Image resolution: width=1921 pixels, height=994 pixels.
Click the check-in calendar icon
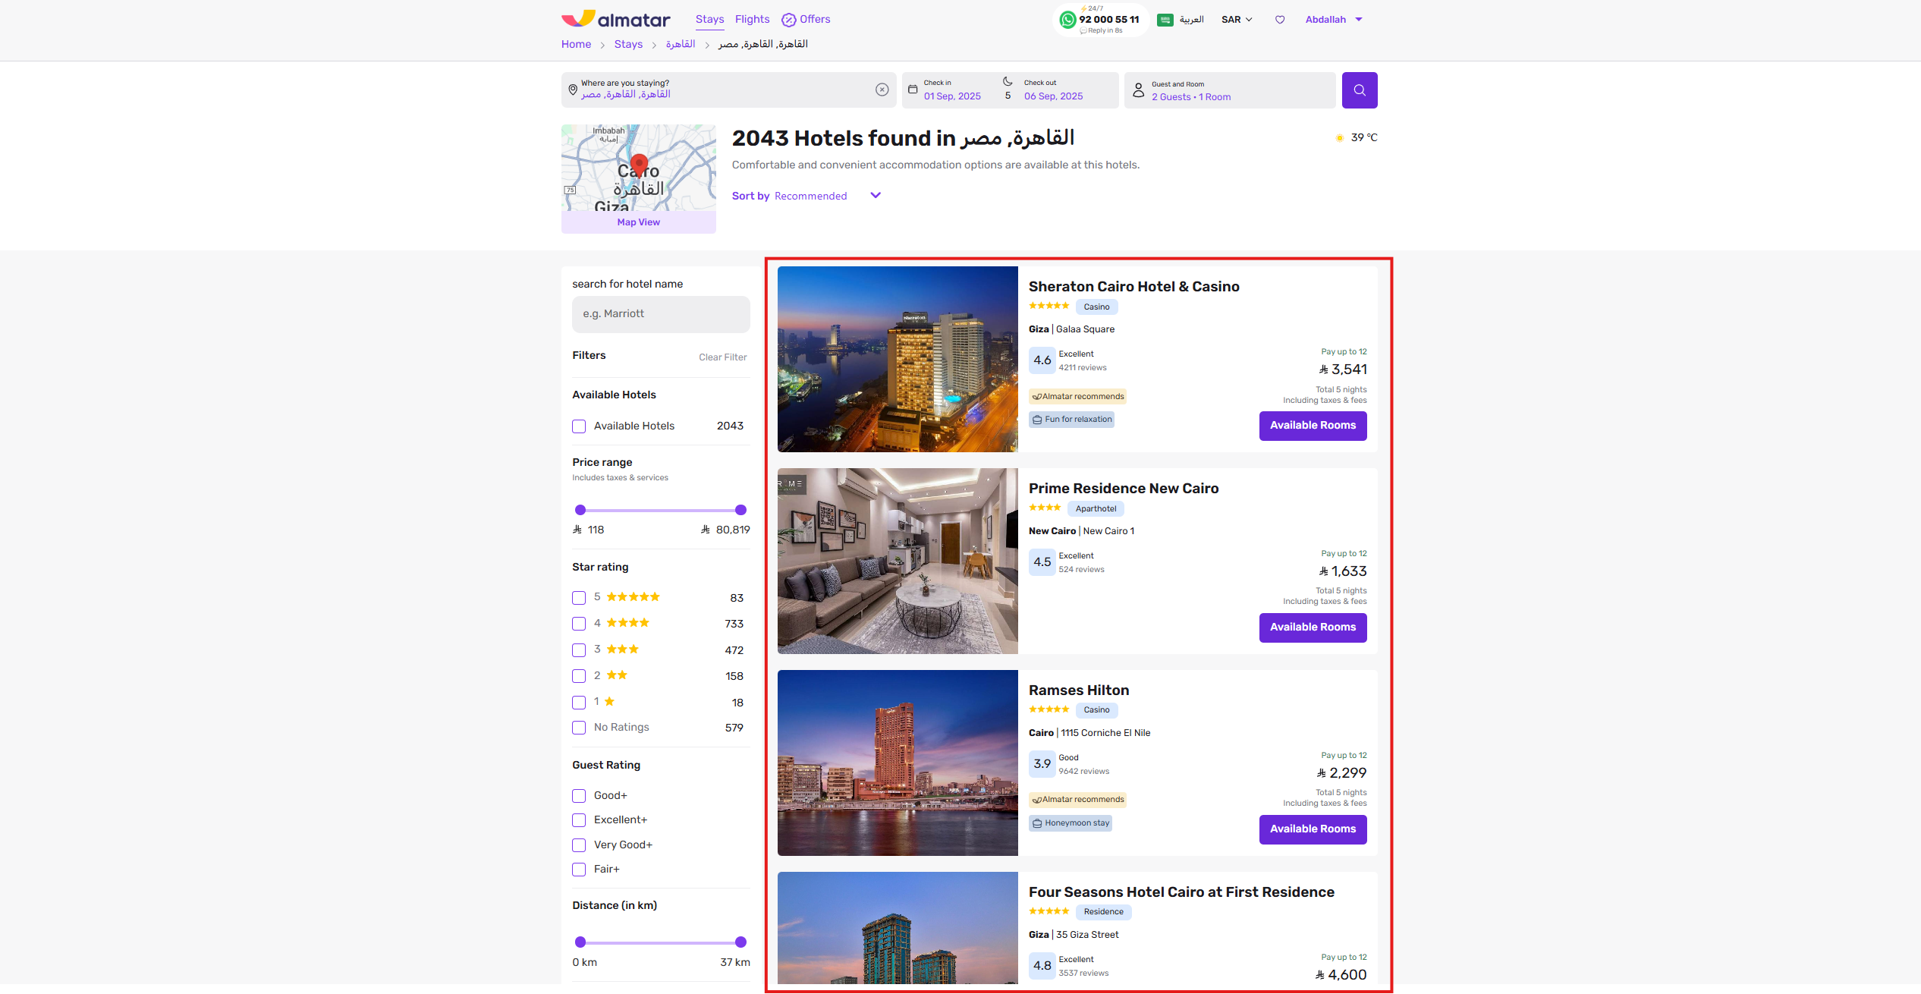tap(913, 90)
